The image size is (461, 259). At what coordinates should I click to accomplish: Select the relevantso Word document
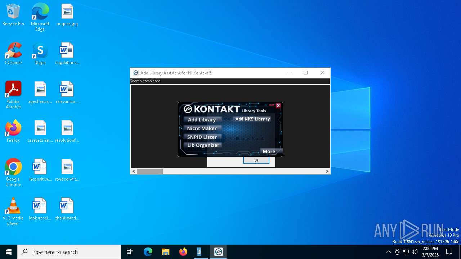point(67,93)
